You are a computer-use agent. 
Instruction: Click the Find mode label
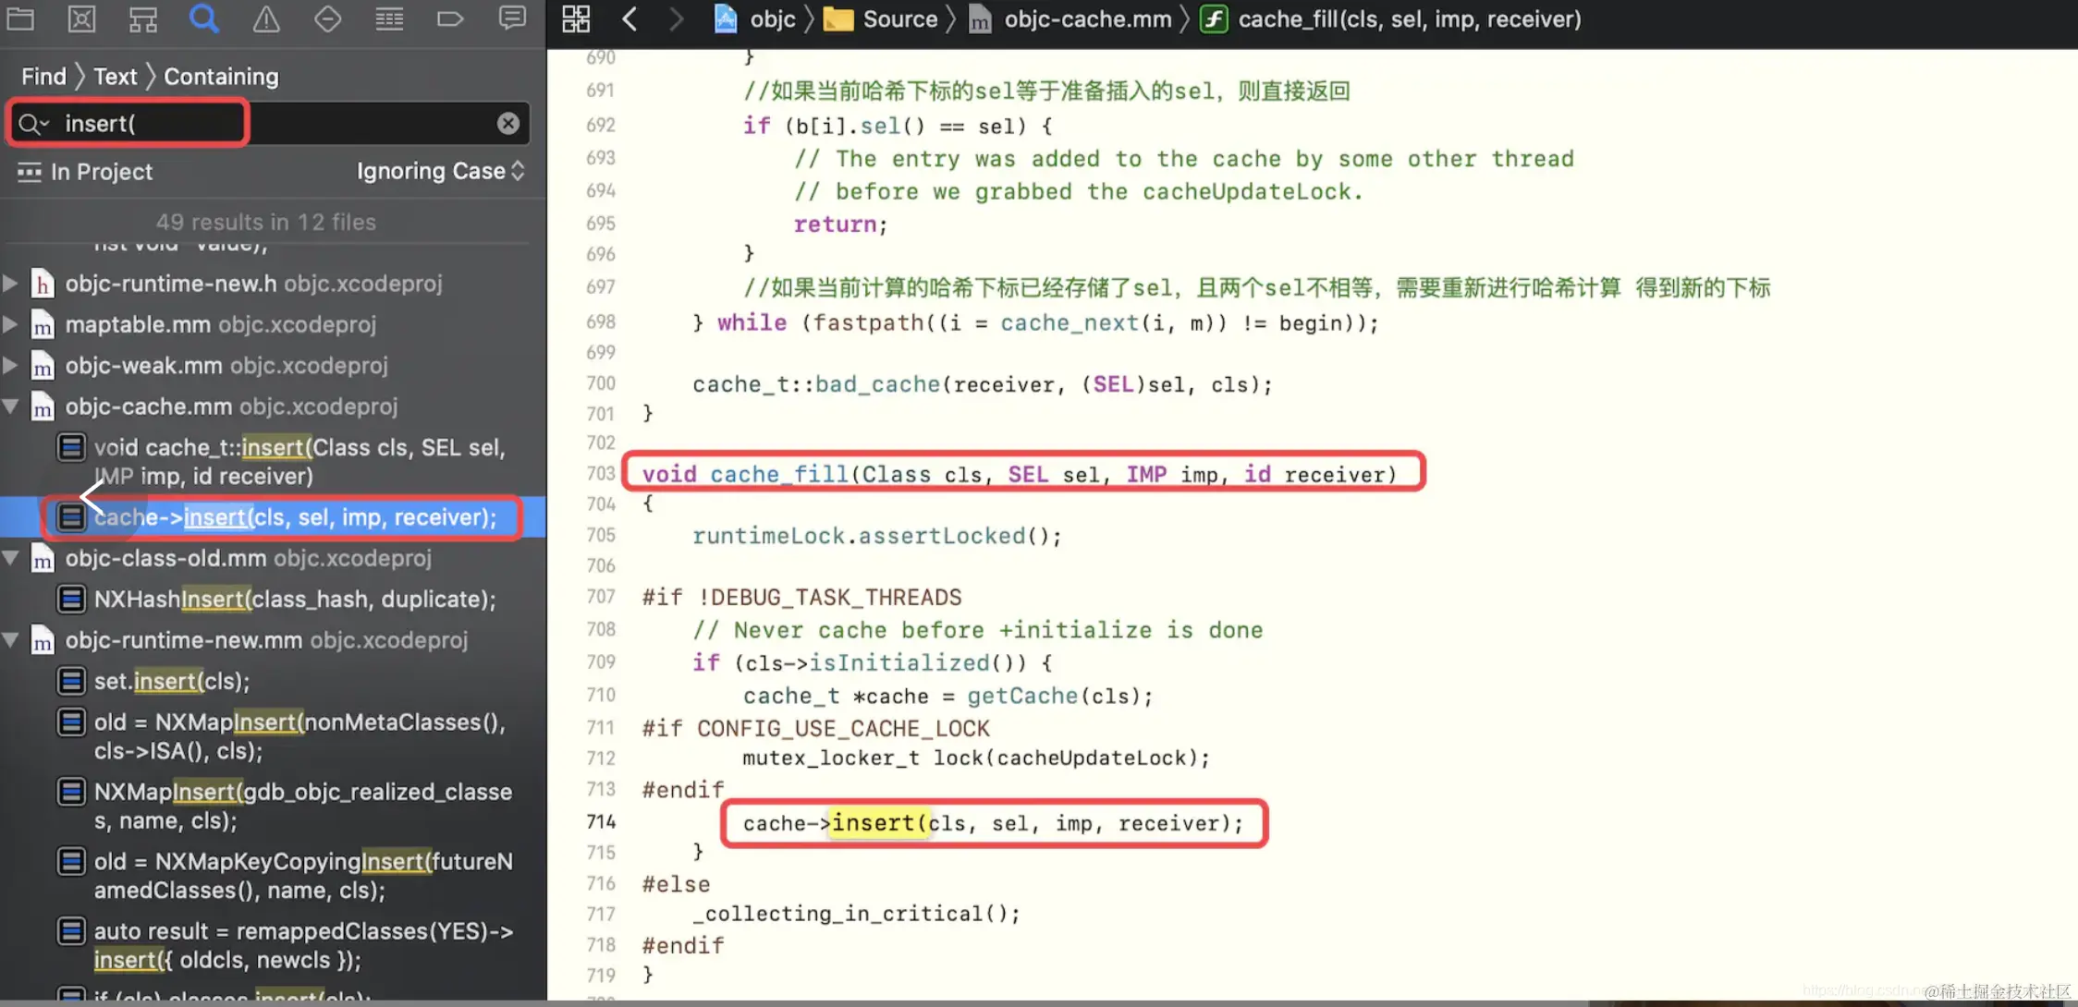click(43, 76)
